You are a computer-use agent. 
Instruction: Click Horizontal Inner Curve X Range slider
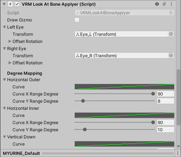115,122
